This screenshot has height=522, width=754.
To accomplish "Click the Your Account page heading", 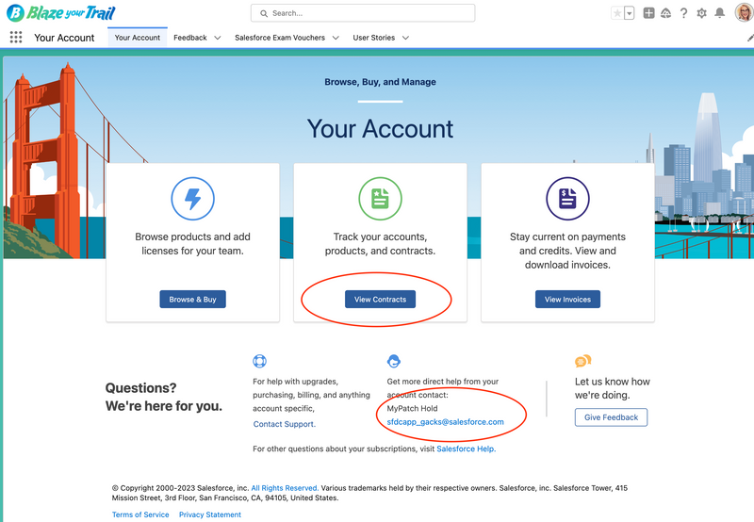I will point(380,129).
